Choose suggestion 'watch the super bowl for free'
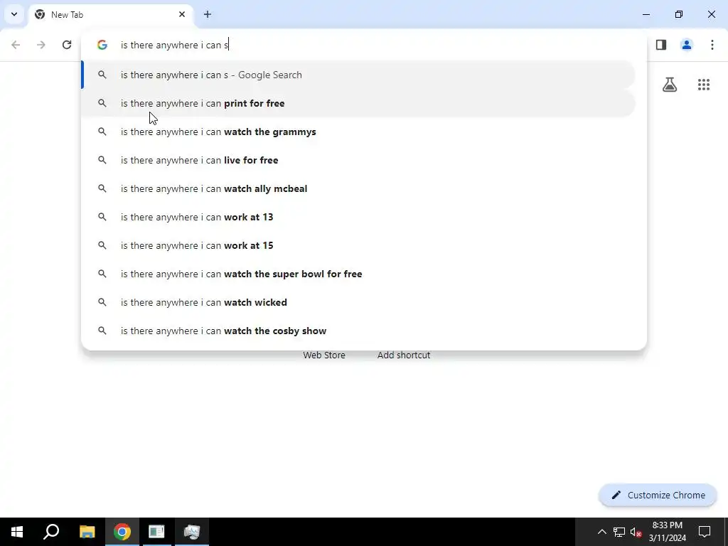728x546 pixels. [x=358, y=274]
